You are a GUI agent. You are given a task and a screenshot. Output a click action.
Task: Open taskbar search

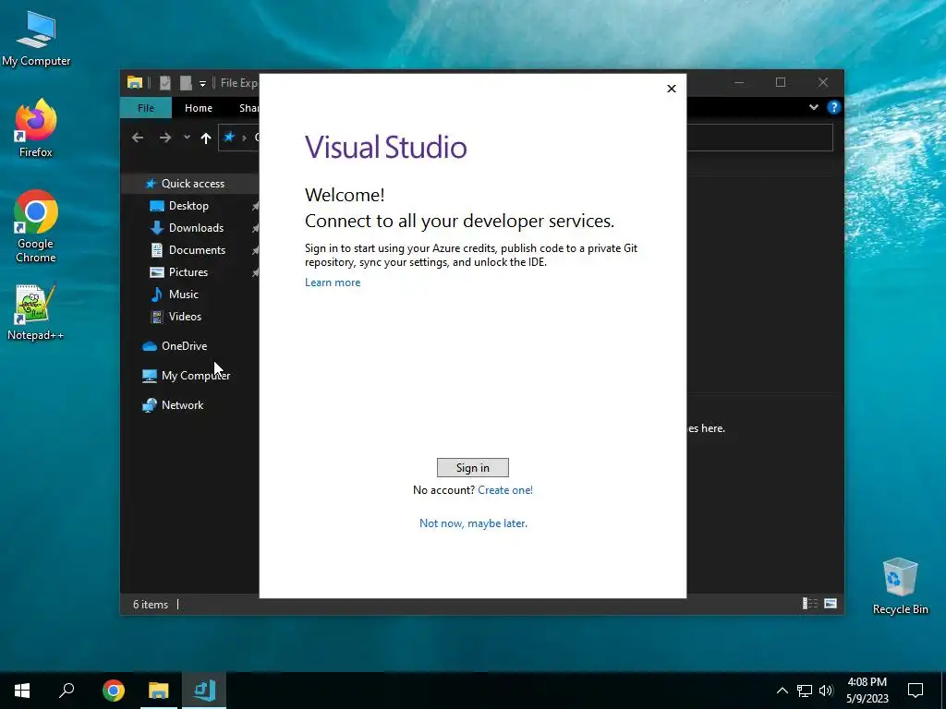point(67,691)
